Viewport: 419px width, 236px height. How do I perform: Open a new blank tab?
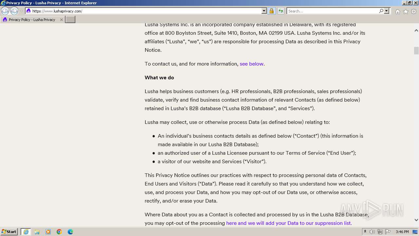(x=70, y=20)
